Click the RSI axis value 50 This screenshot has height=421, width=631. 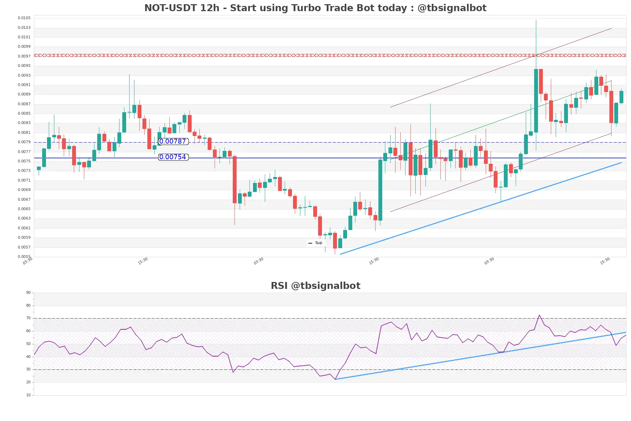28,344
